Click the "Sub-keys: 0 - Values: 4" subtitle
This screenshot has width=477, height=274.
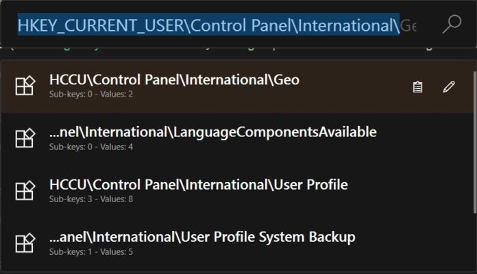[x=91, y=147]
